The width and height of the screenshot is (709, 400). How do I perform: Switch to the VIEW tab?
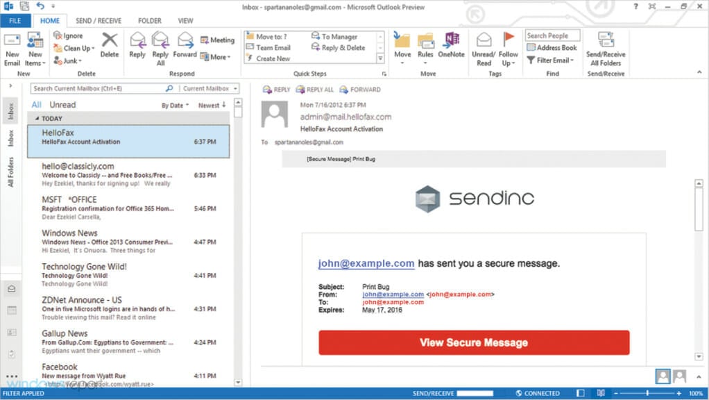[x=185, y=21]
